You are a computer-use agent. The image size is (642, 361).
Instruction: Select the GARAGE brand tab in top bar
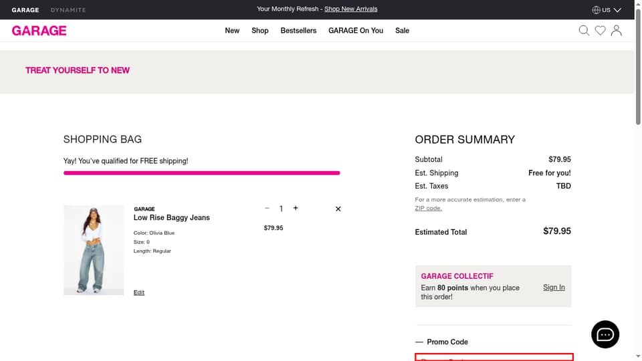(x=25, y=10)
